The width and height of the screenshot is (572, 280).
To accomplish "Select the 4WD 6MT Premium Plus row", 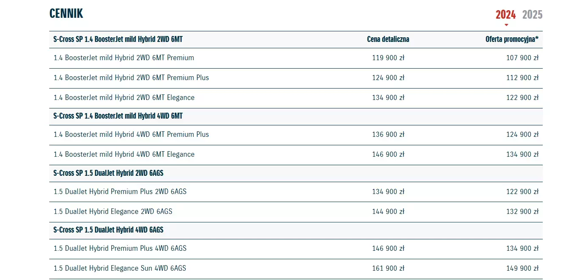I will (131, 135).
